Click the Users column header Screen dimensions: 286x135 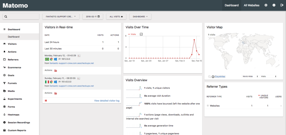pos(278,96)
